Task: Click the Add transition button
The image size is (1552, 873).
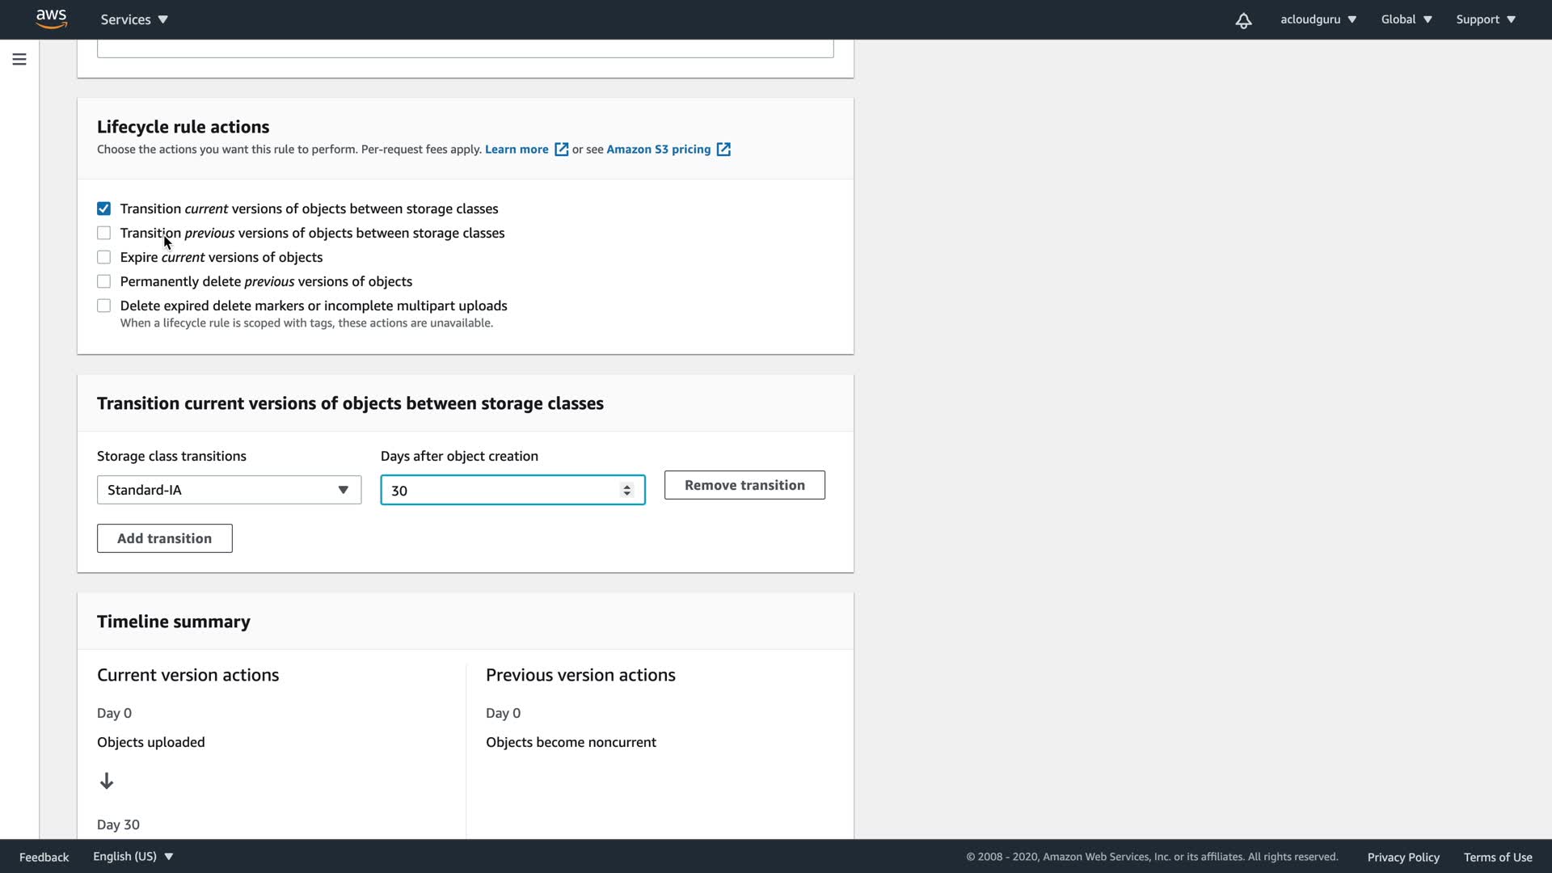Action: click(x=164, y=538)
